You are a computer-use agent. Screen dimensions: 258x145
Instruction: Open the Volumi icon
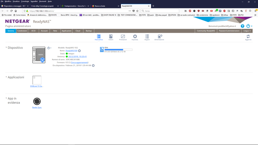coord(111,37)
